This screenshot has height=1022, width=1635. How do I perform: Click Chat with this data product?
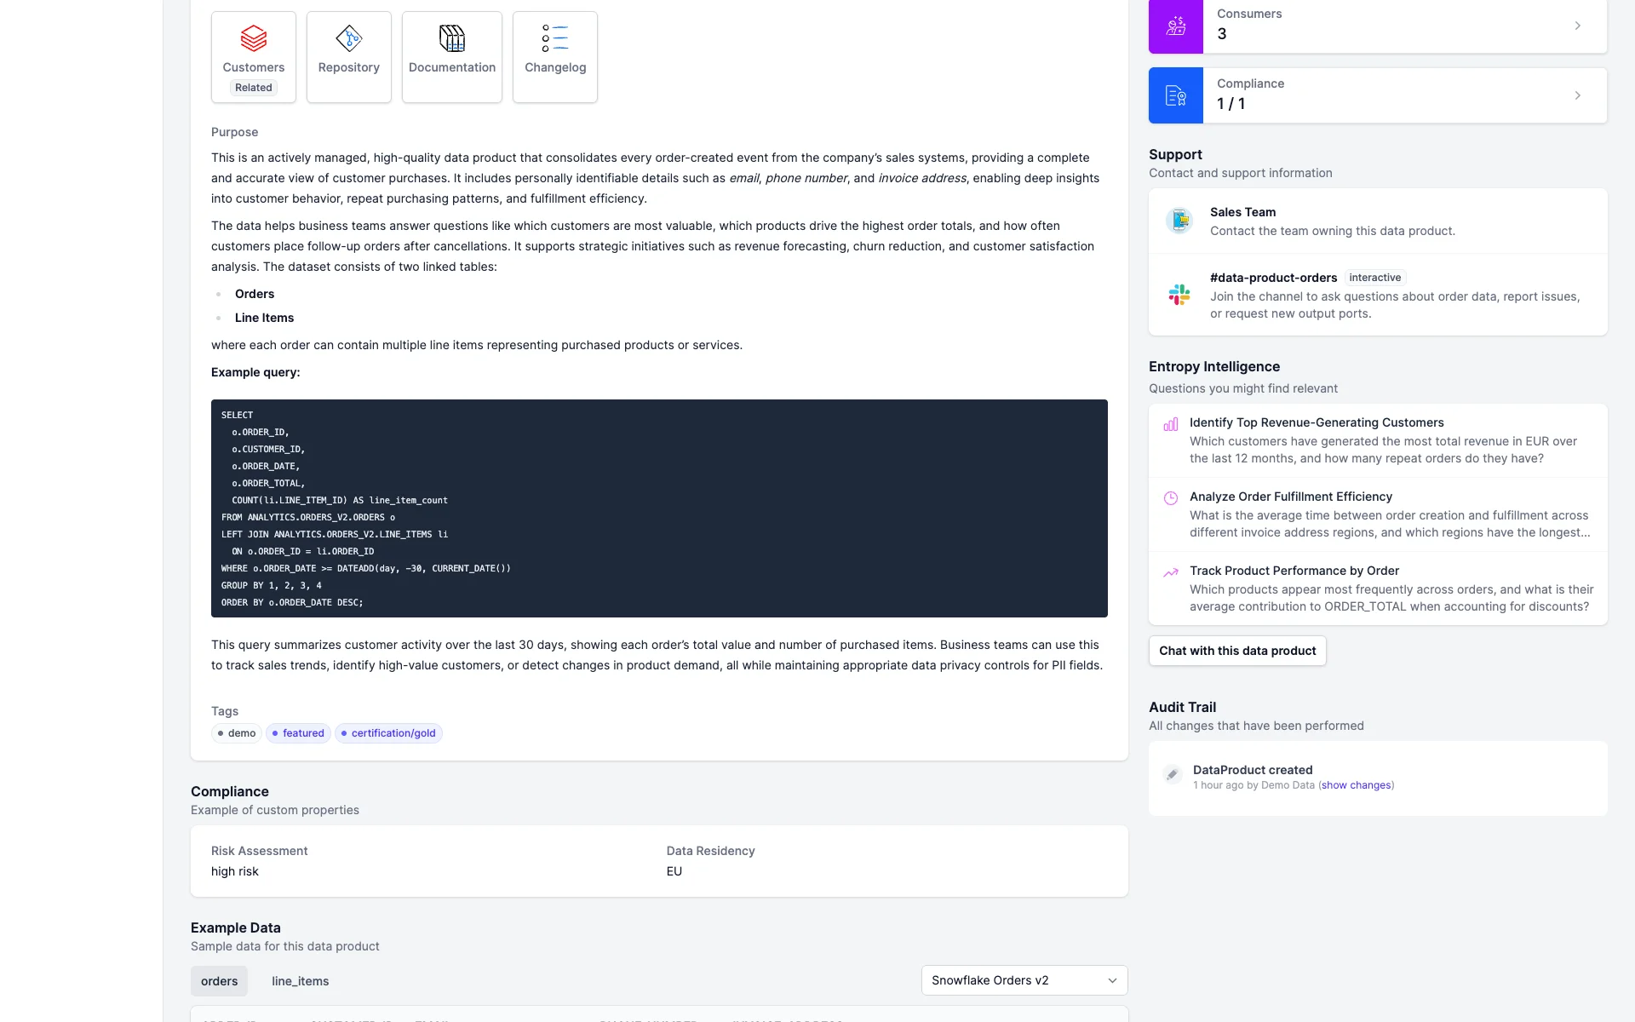(1236, 650)
